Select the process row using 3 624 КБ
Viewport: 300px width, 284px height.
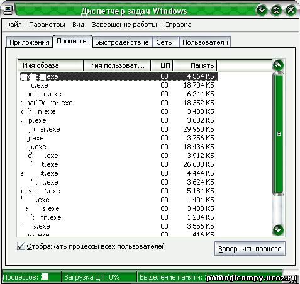tap(119, 182)
